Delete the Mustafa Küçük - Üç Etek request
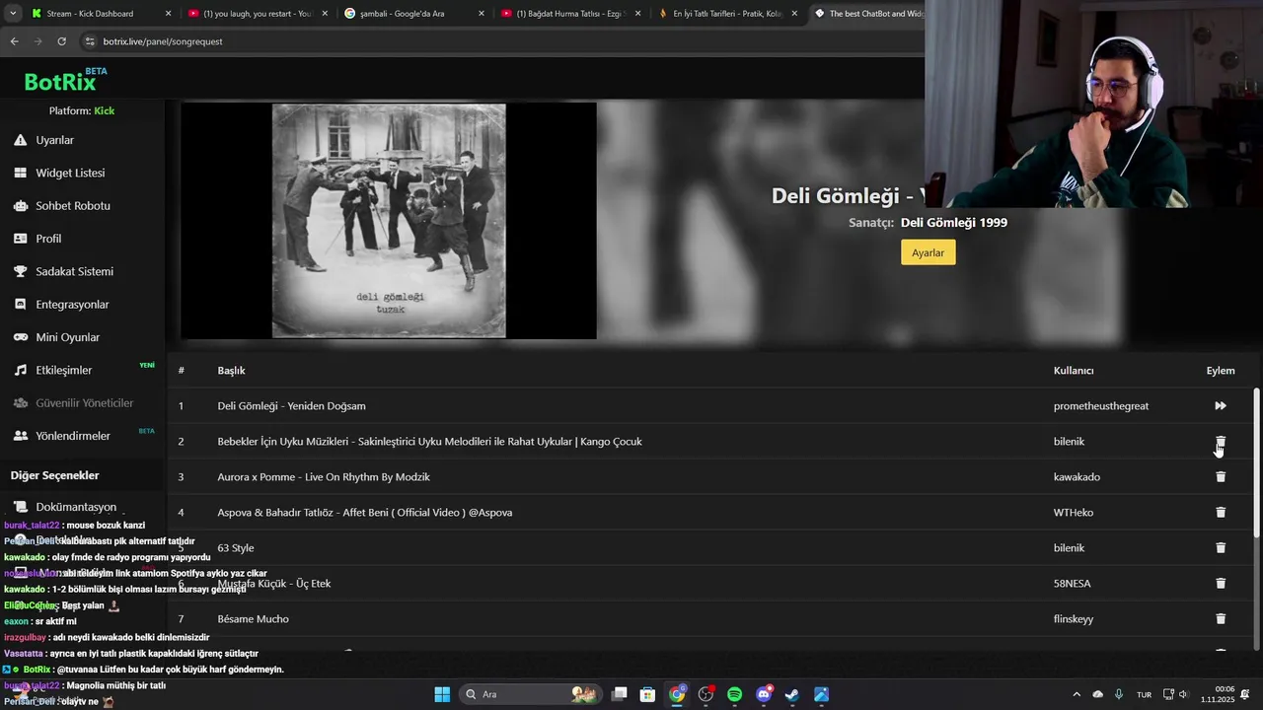The width and height of the screenshot is (1263, 710). [x=1221, y=583]
